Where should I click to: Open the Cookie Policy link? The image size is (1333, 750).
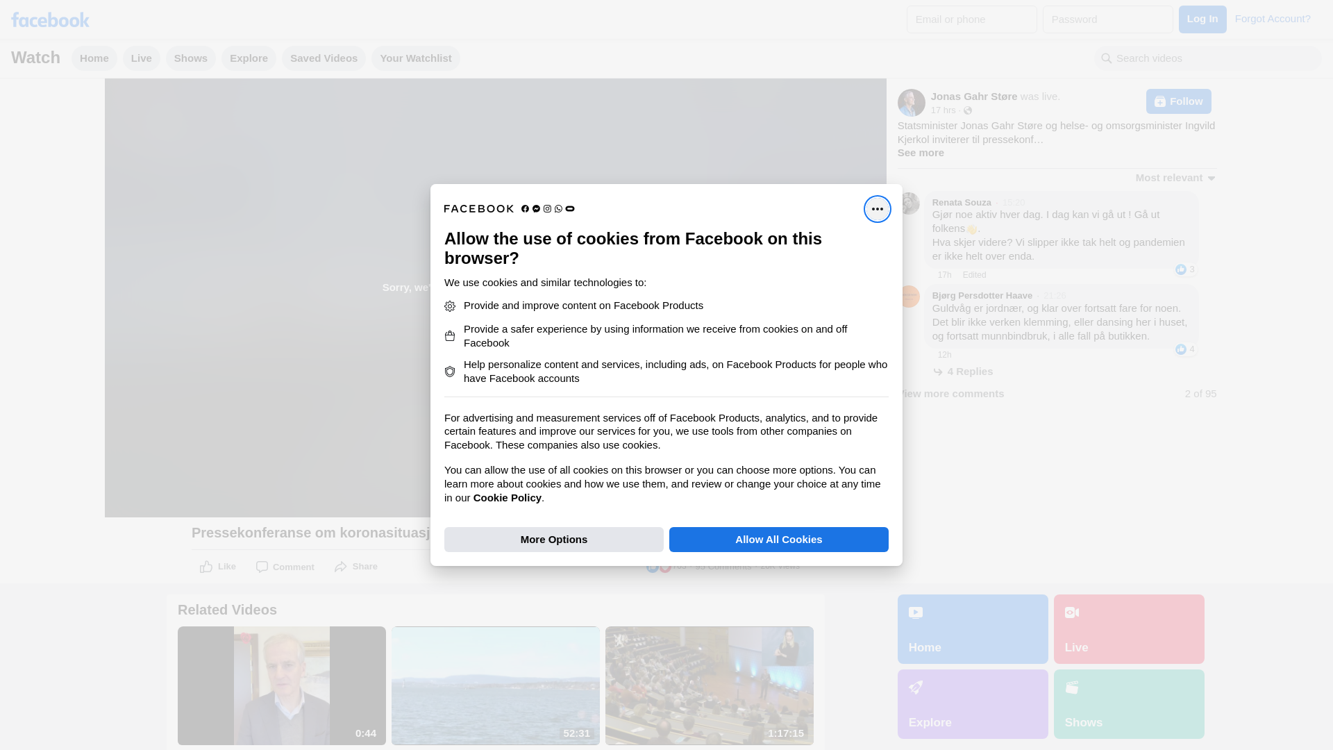pyautogui.click(x=507, y=498)
